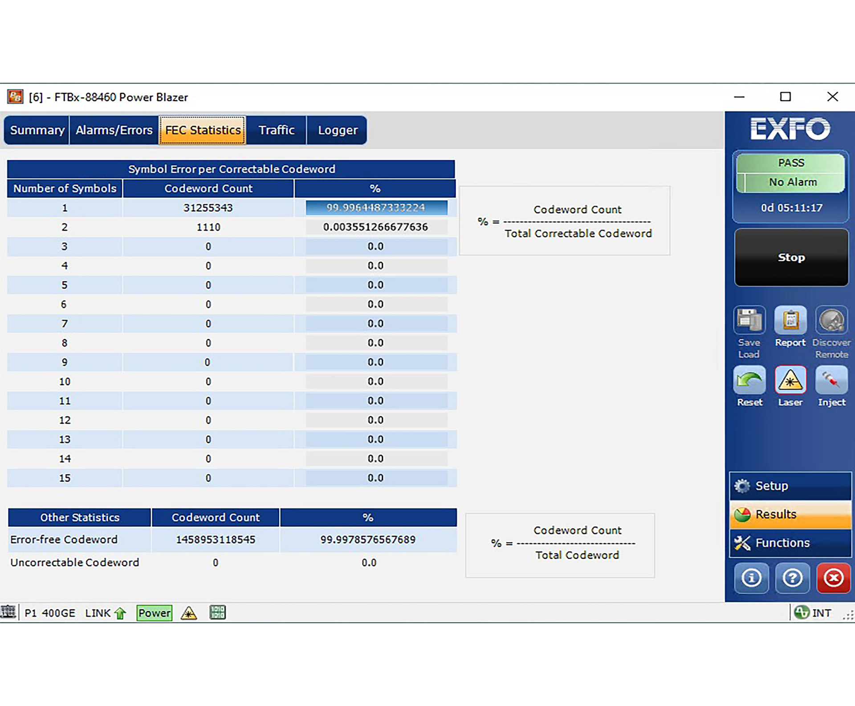Click the laser warning indicator in status bar
855x706 pixels.
click(x=189, y=613)
